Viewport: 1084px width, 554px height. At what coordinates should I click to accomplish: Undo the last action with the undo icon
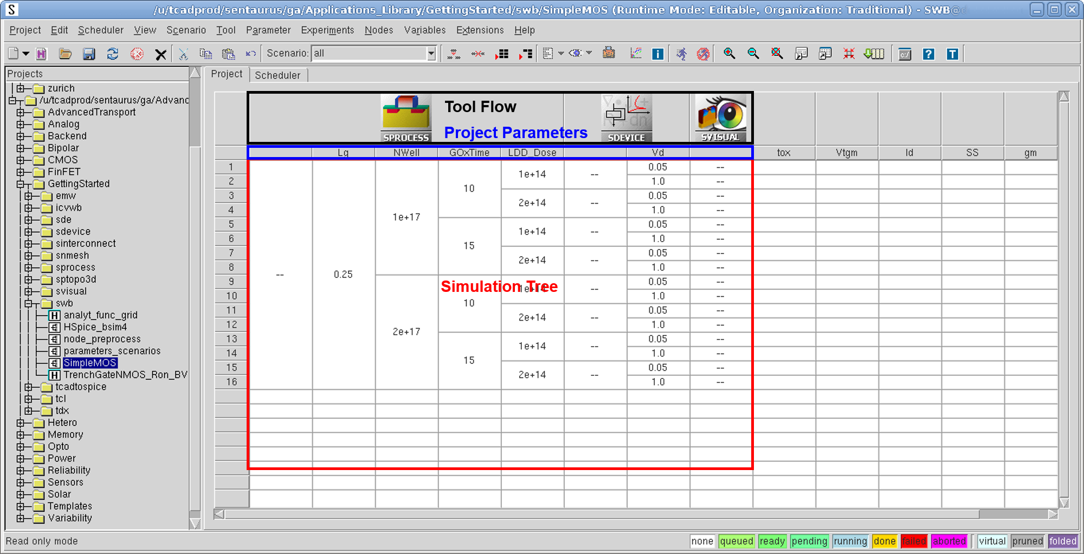click(250, 54)
